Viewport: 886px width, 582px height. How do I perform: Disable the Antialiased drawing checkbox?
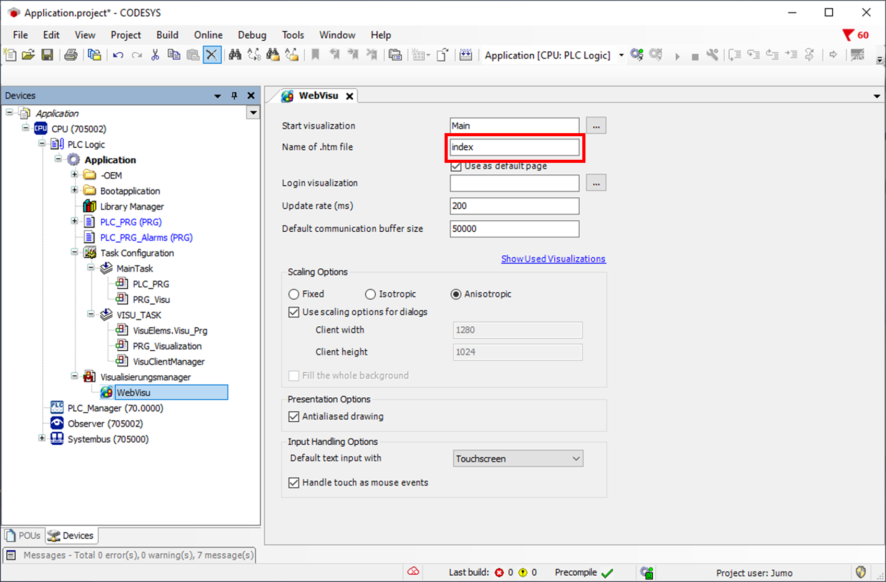click(x=294, y=417)
